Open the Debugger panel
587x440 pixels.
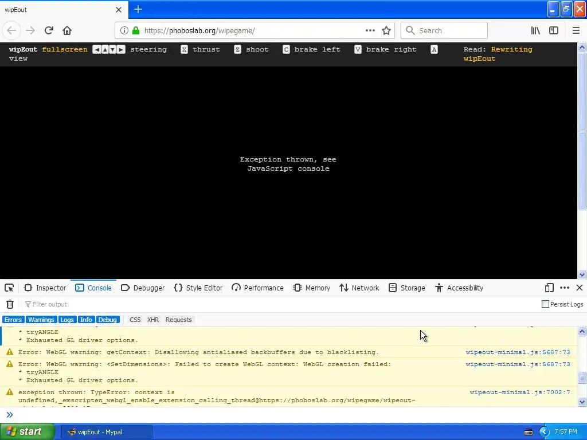[x=143, y=288]
